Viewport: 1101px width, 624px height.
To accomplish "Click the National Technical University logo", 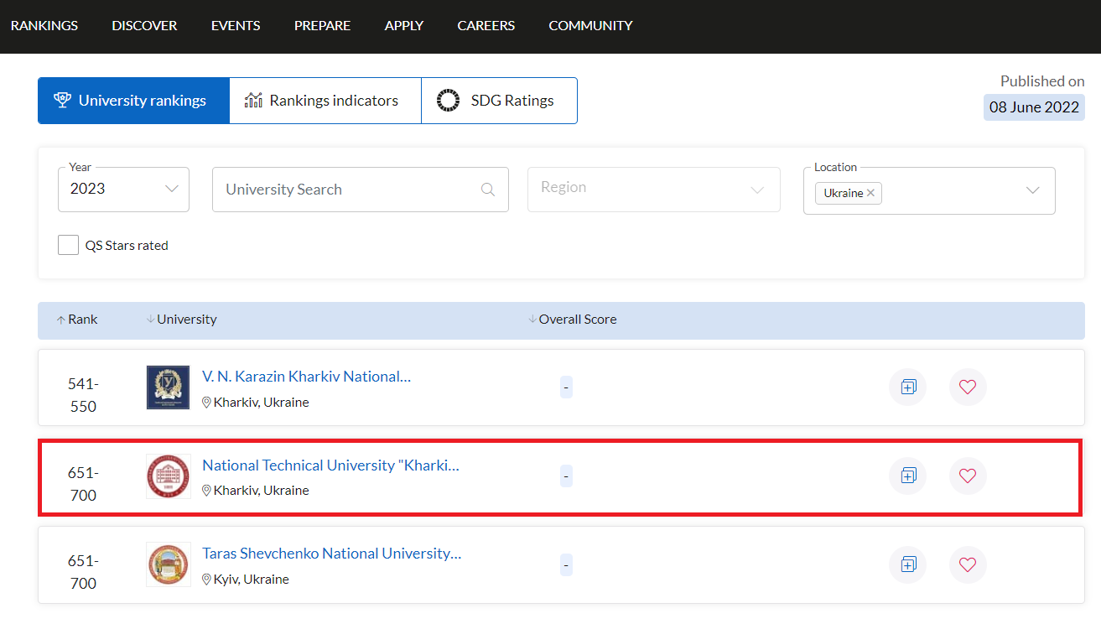I will pyautogui.click(x=168, y=476).
